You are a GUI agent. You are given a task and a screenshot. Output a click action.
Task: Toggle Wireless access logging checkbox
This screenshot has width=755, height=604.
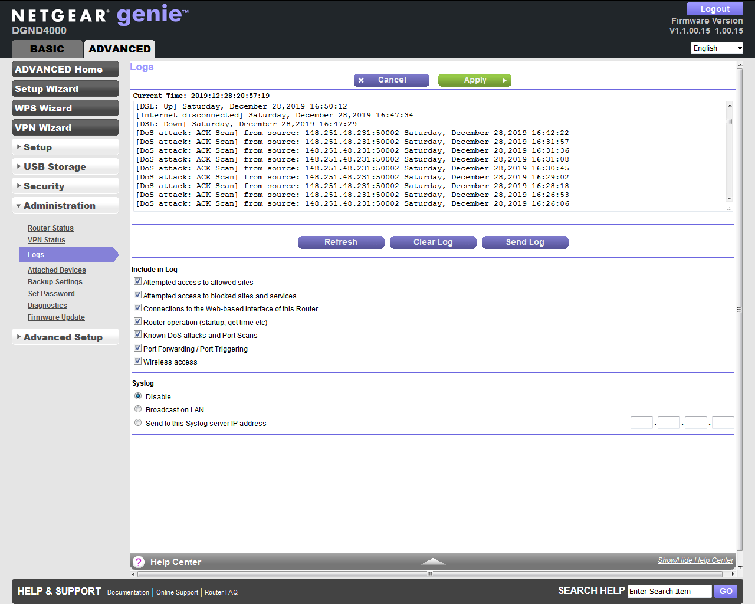[138, 362]
